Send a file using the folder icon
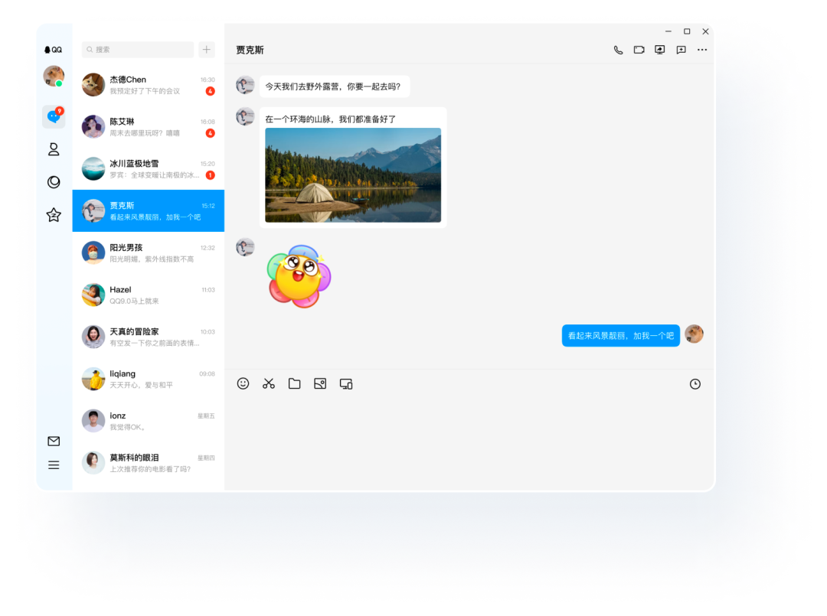The image size is (827, 616). click(x=295, y=383)
